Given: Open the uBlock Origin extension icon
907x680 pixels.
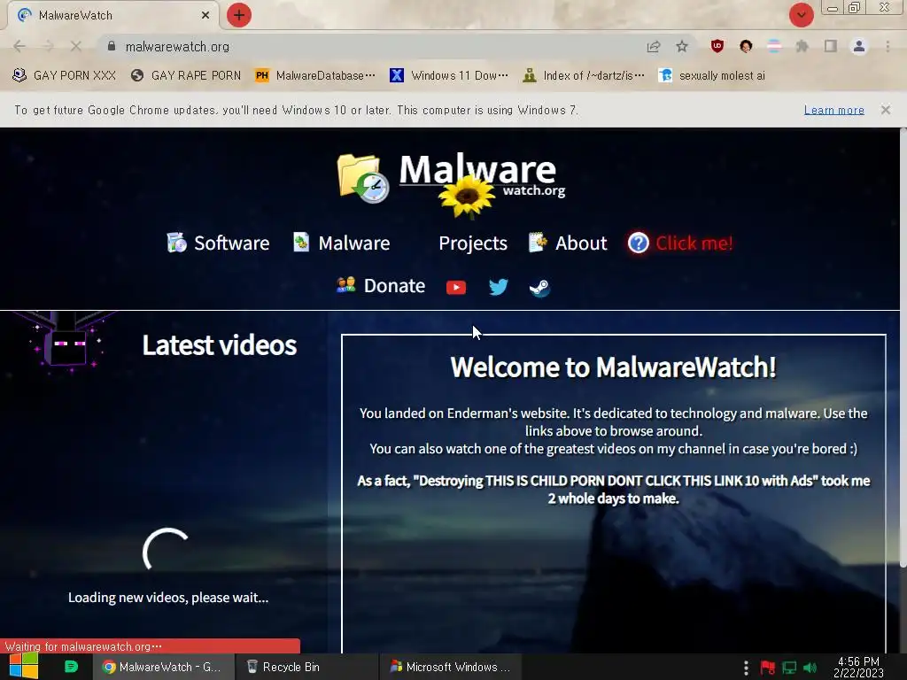Looking at the screenshot, I should click(x=717, y=46).
